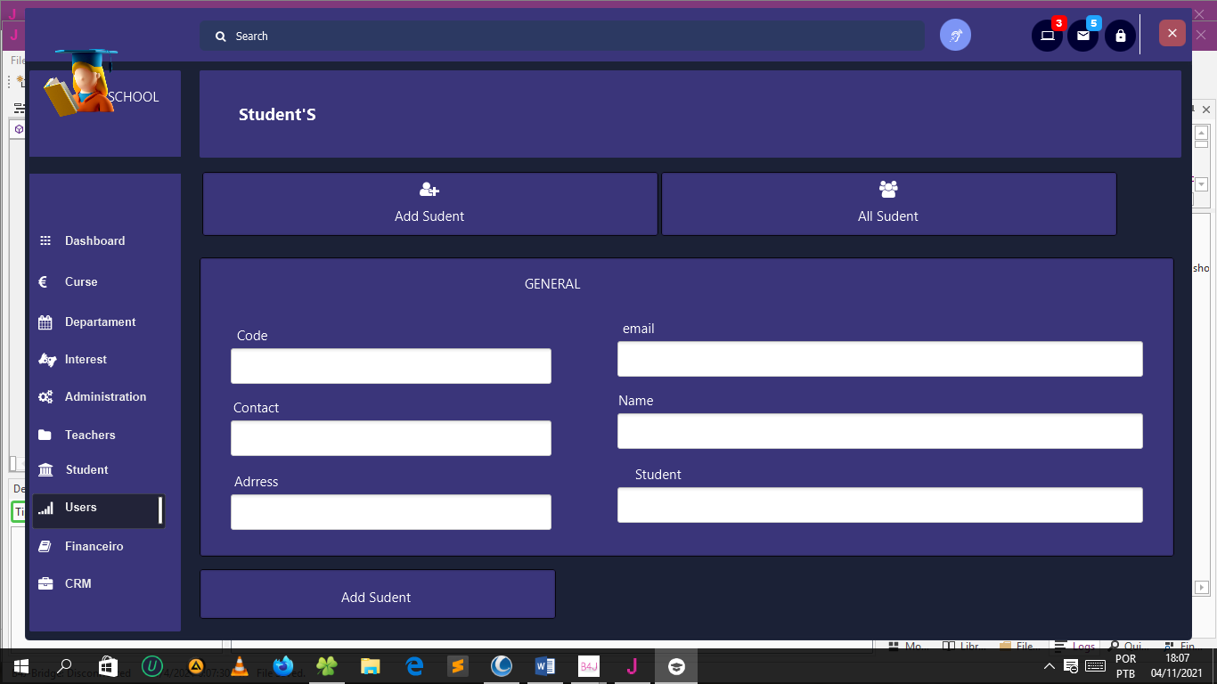Click the gears icon beside Administration
This screenshot has width=1217, height=684.
(45, 397)
